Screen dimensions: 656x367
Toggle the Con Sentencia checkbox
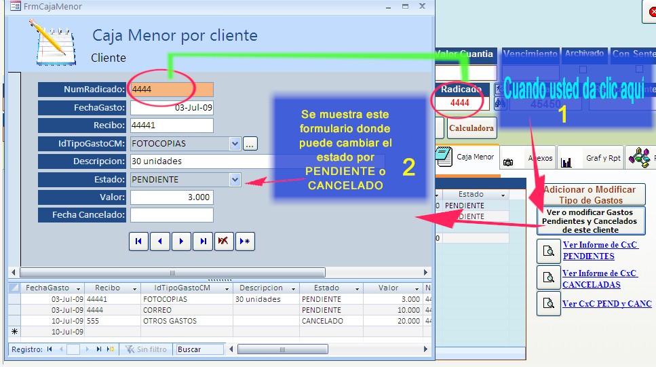(639, 69)
